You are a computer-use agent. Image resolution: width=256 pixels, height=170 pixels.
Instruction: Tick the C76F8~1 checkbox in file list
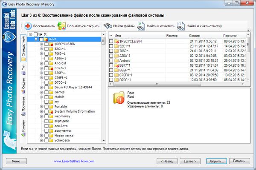click(111, 75)
